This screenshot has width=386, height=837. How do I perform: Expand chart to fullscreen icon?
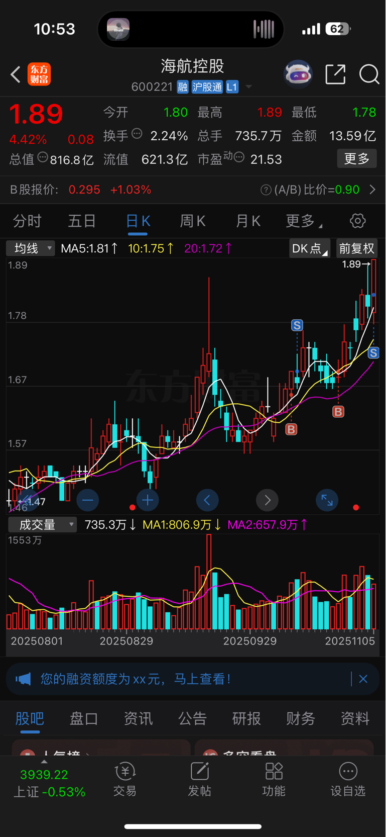click(x=327, y=500)
